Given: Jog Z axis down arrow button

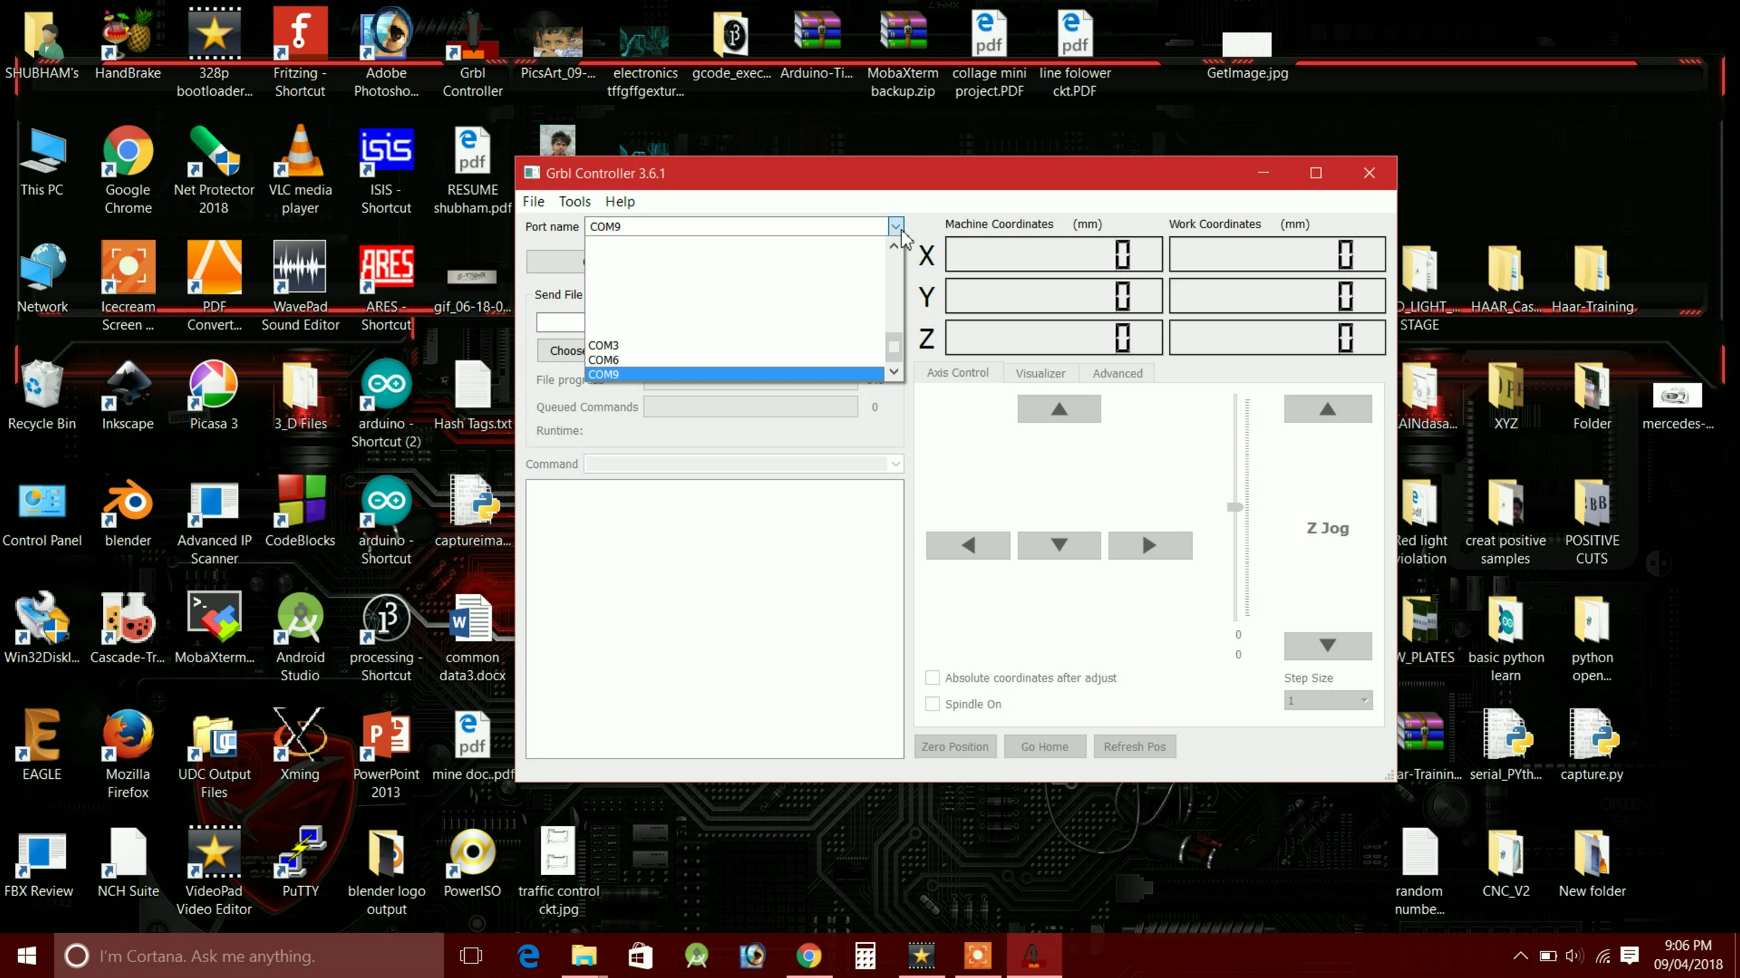Looking at the screenshot, I should point(1327,645).
